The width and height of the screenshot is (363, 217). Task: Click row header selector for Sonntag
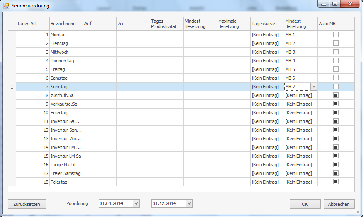point(12,87)
